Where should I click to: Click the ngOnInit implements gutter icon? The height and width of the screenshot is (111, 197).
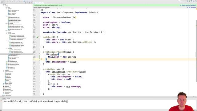(37, 37)
